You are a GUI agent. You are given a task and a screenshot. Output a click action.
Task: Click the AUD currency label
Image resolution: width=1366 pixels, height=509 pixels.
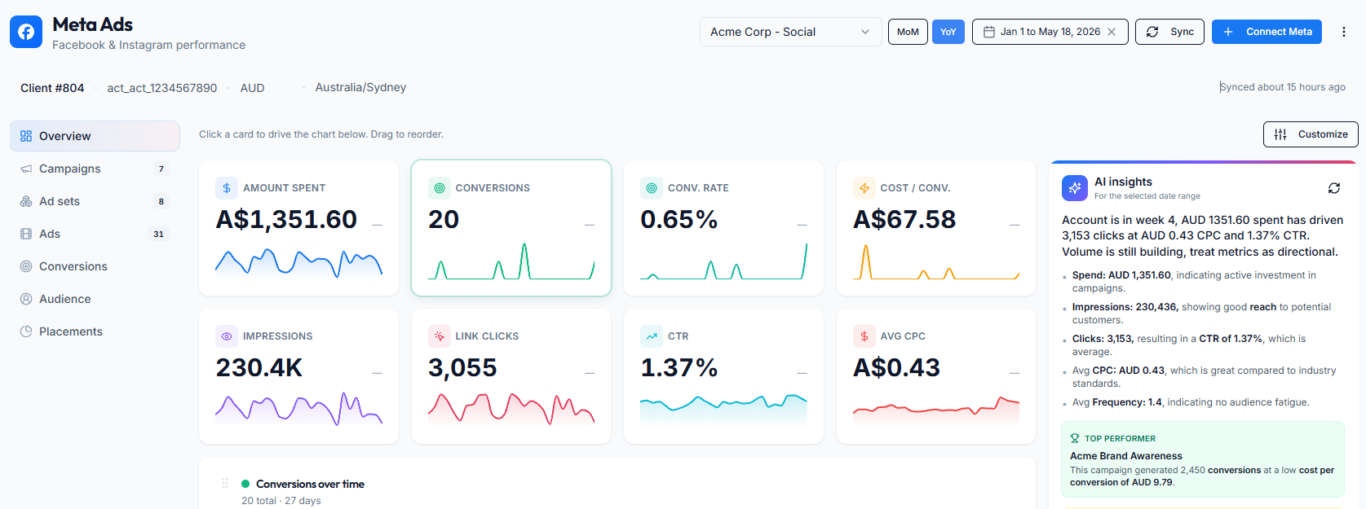252,88
